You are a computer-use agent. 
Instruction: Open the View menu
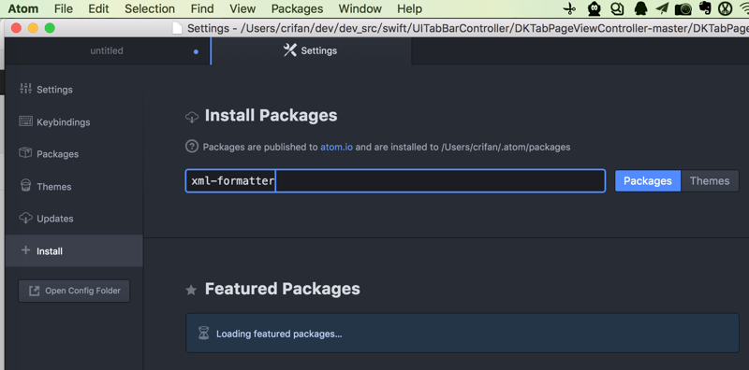point(242,8)
